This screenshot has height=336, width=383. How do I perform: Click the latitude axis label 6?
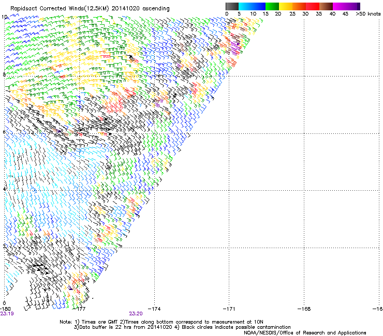click(x=4, y=132)
